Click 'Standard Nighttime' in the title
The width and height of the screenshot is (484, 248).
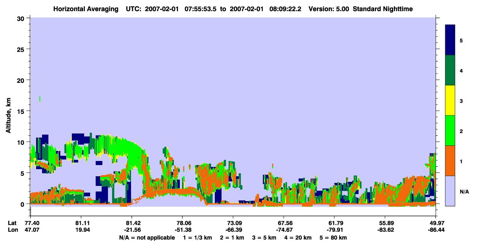tap(382, 9)
